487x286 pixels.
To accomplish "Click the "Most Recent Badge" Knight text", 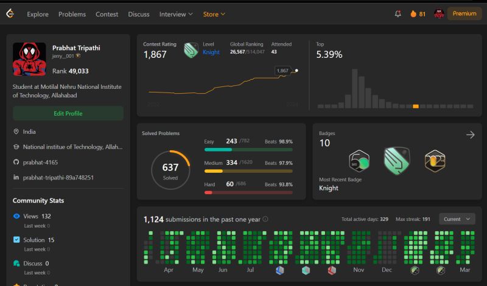I will pyautogui.click(x=329, y=188).
